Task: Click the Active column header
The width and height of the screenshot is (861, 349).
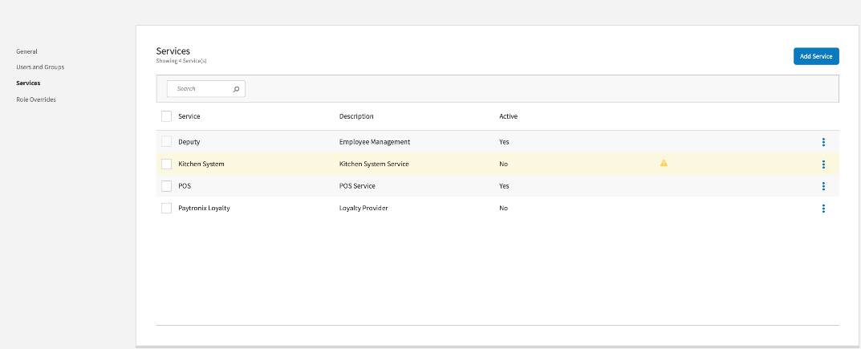Action: 508,116
